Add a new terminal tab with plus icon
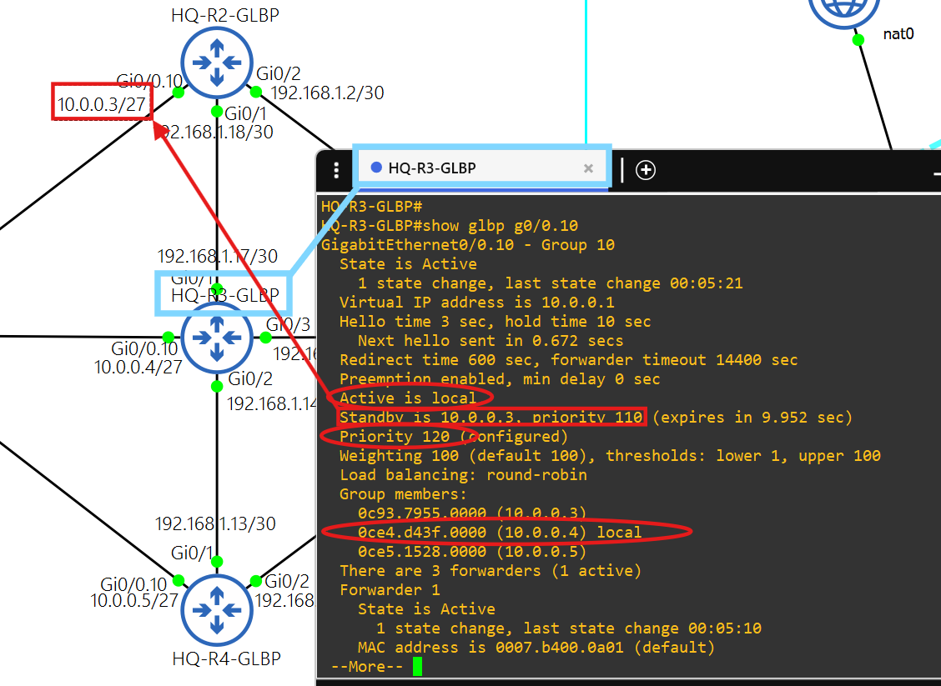This screenshot has width=941, height=686. [x=645, y=170]
